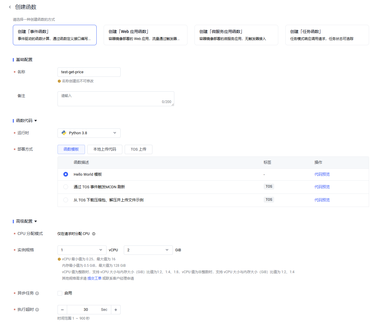Open the memory GiB dropdown

click(148, 250)
